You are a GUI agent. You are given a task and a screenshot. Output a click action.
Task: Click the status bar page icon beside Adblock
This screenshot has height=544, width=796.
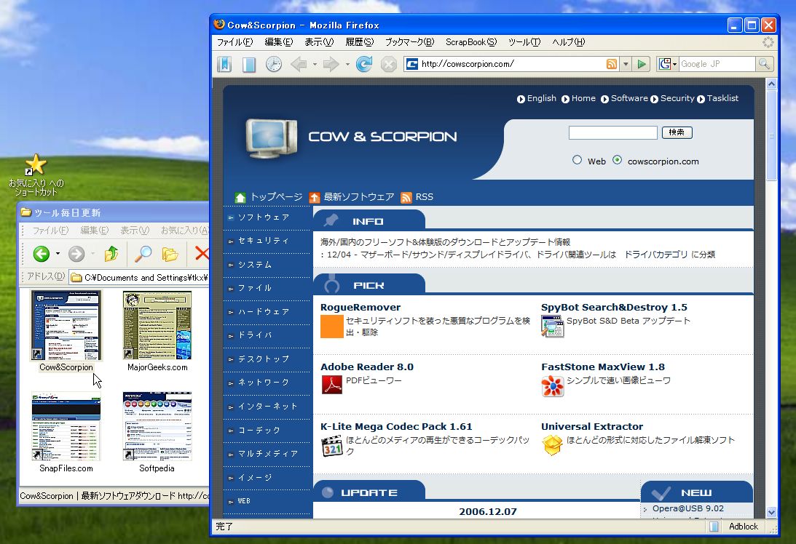coord(714,527)
